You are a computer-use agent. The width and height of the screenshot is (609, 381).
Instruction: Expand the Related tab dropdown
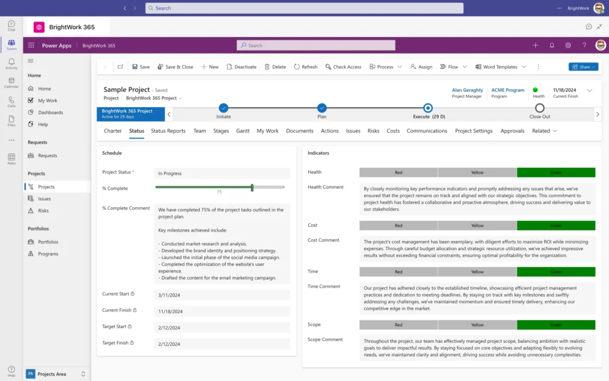[x=544, y=131]
